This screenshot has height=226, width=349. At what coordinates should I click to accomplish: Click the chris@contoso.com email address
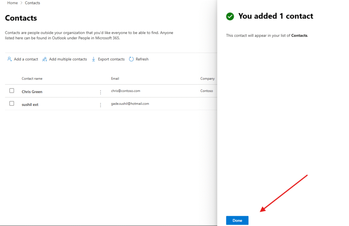click(x=125, y=91)
